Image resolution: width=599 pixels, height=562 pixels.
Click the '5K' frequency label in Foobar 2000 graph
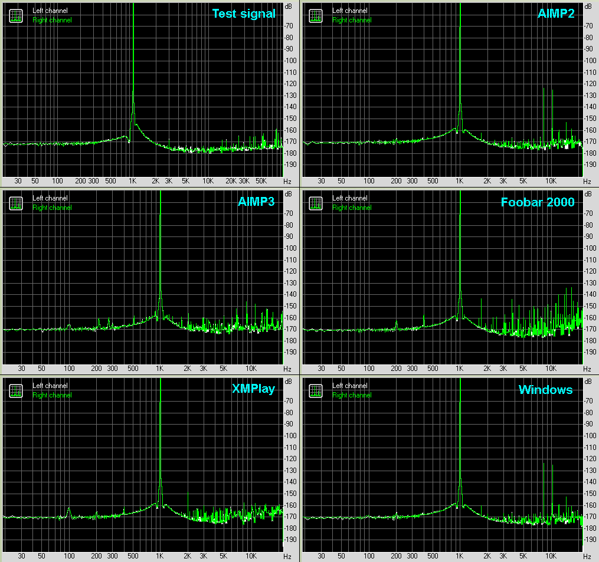(x=523, y=369)
